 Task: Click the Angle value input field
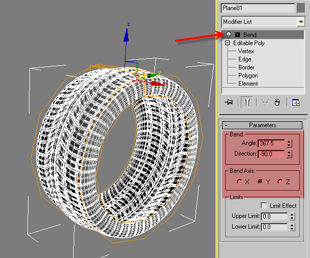(271, 143)
